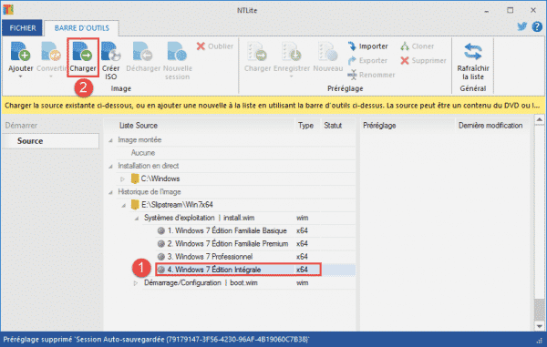Open the FICHIER menu tab
Image resolution: width=547 pixels, height=347 pixels.
pyautogui.click(x=22, y=28)
